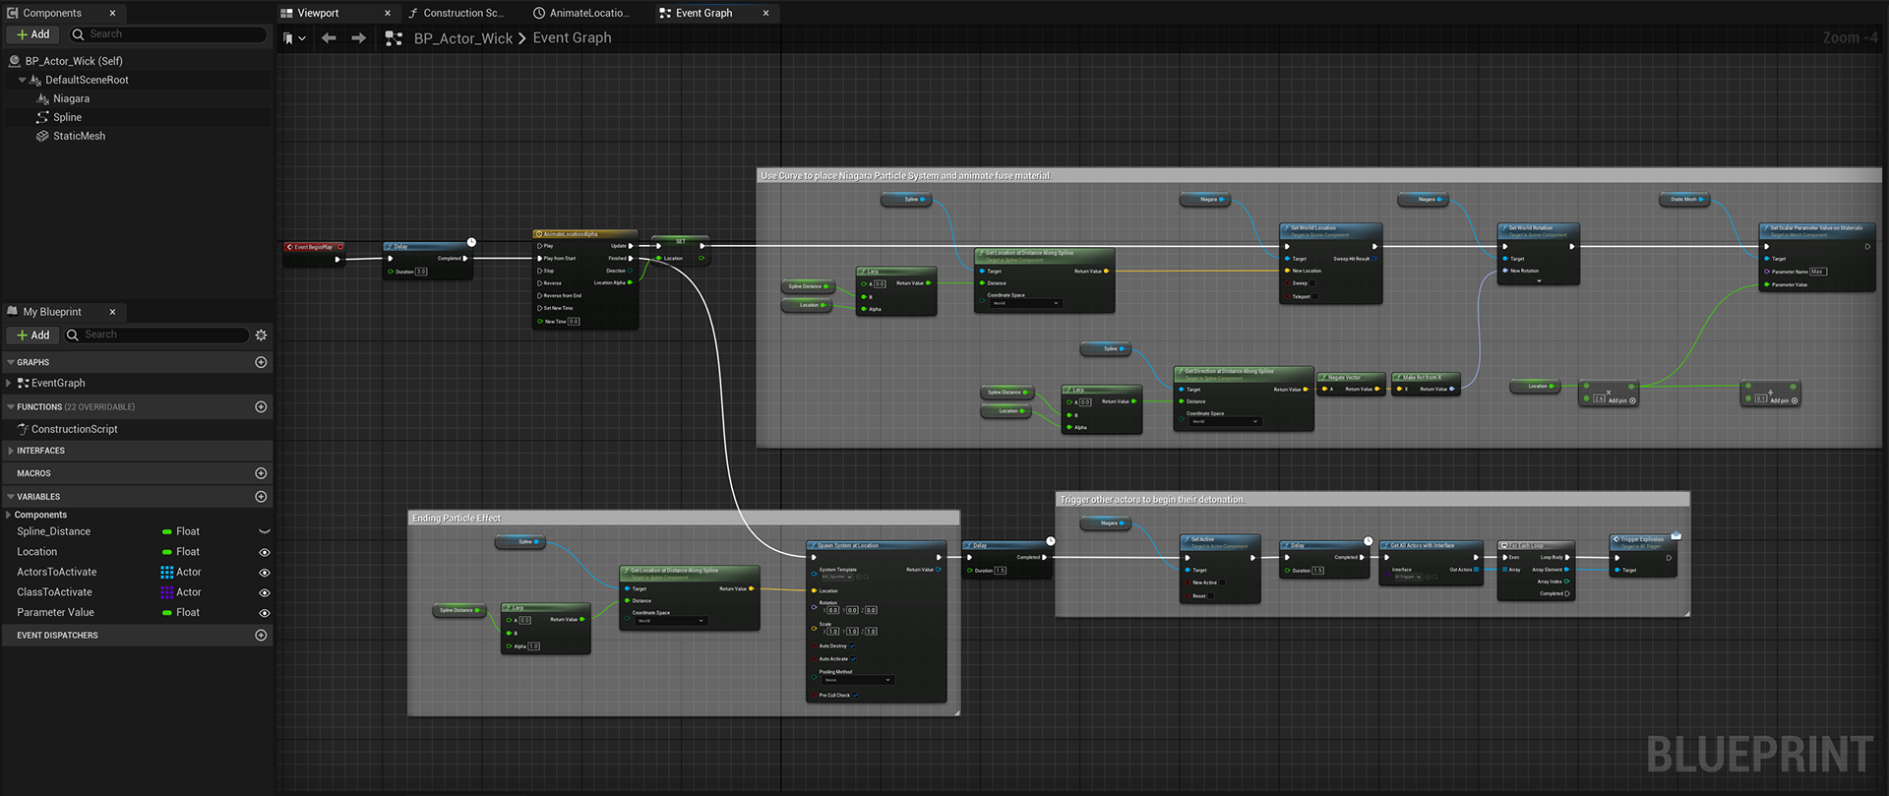Add a new graph with plus icon
Image resolution: width=1889 pixels, height=796 pixels.
point(261,362)
